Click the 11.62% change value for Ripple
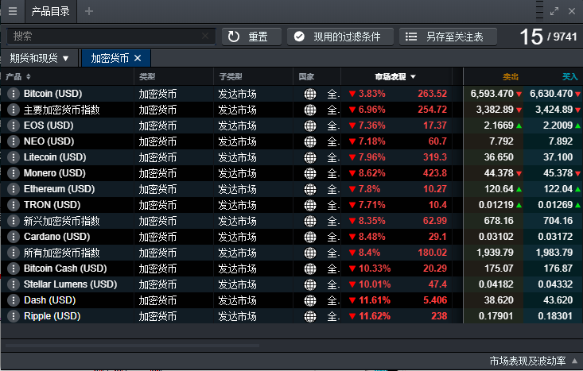The height and width of the screenshot is (371, 583). (x=375, y=316)
